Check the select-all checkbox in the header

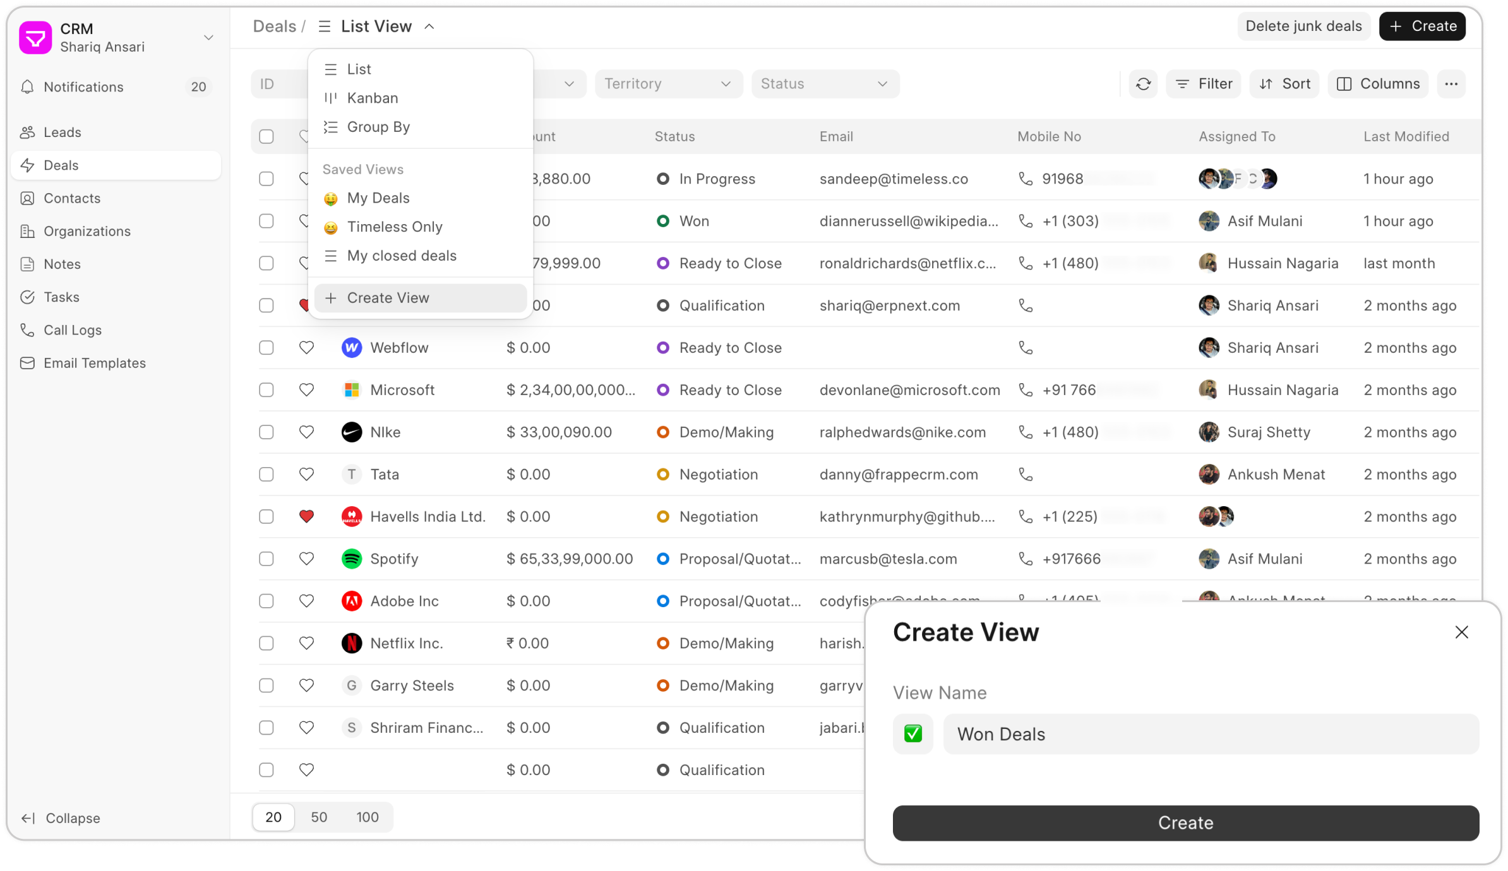(x=266, y=136)
